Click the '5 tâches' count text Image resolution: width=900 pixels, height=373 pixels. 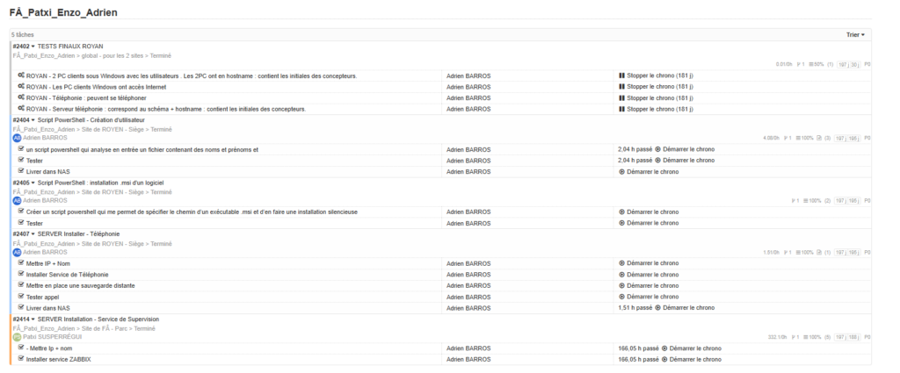22,35
